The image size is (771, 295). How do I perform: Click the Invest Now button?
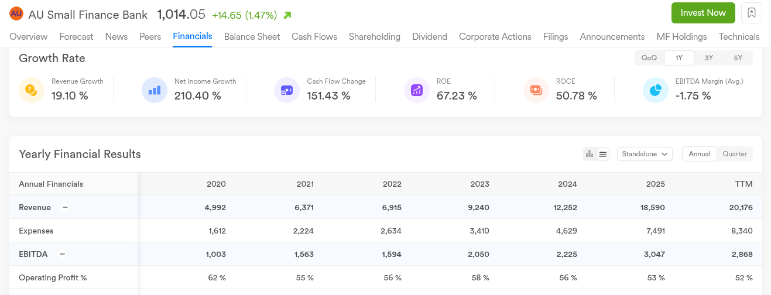tap(703, 13)
